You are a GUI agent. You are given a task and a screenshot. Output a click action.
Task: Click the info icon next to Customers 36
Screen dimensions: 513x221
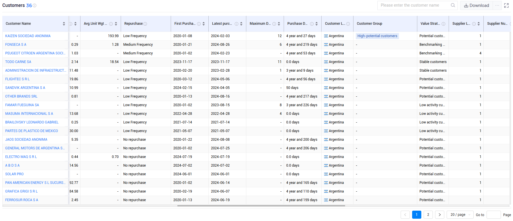coord(34,5)
